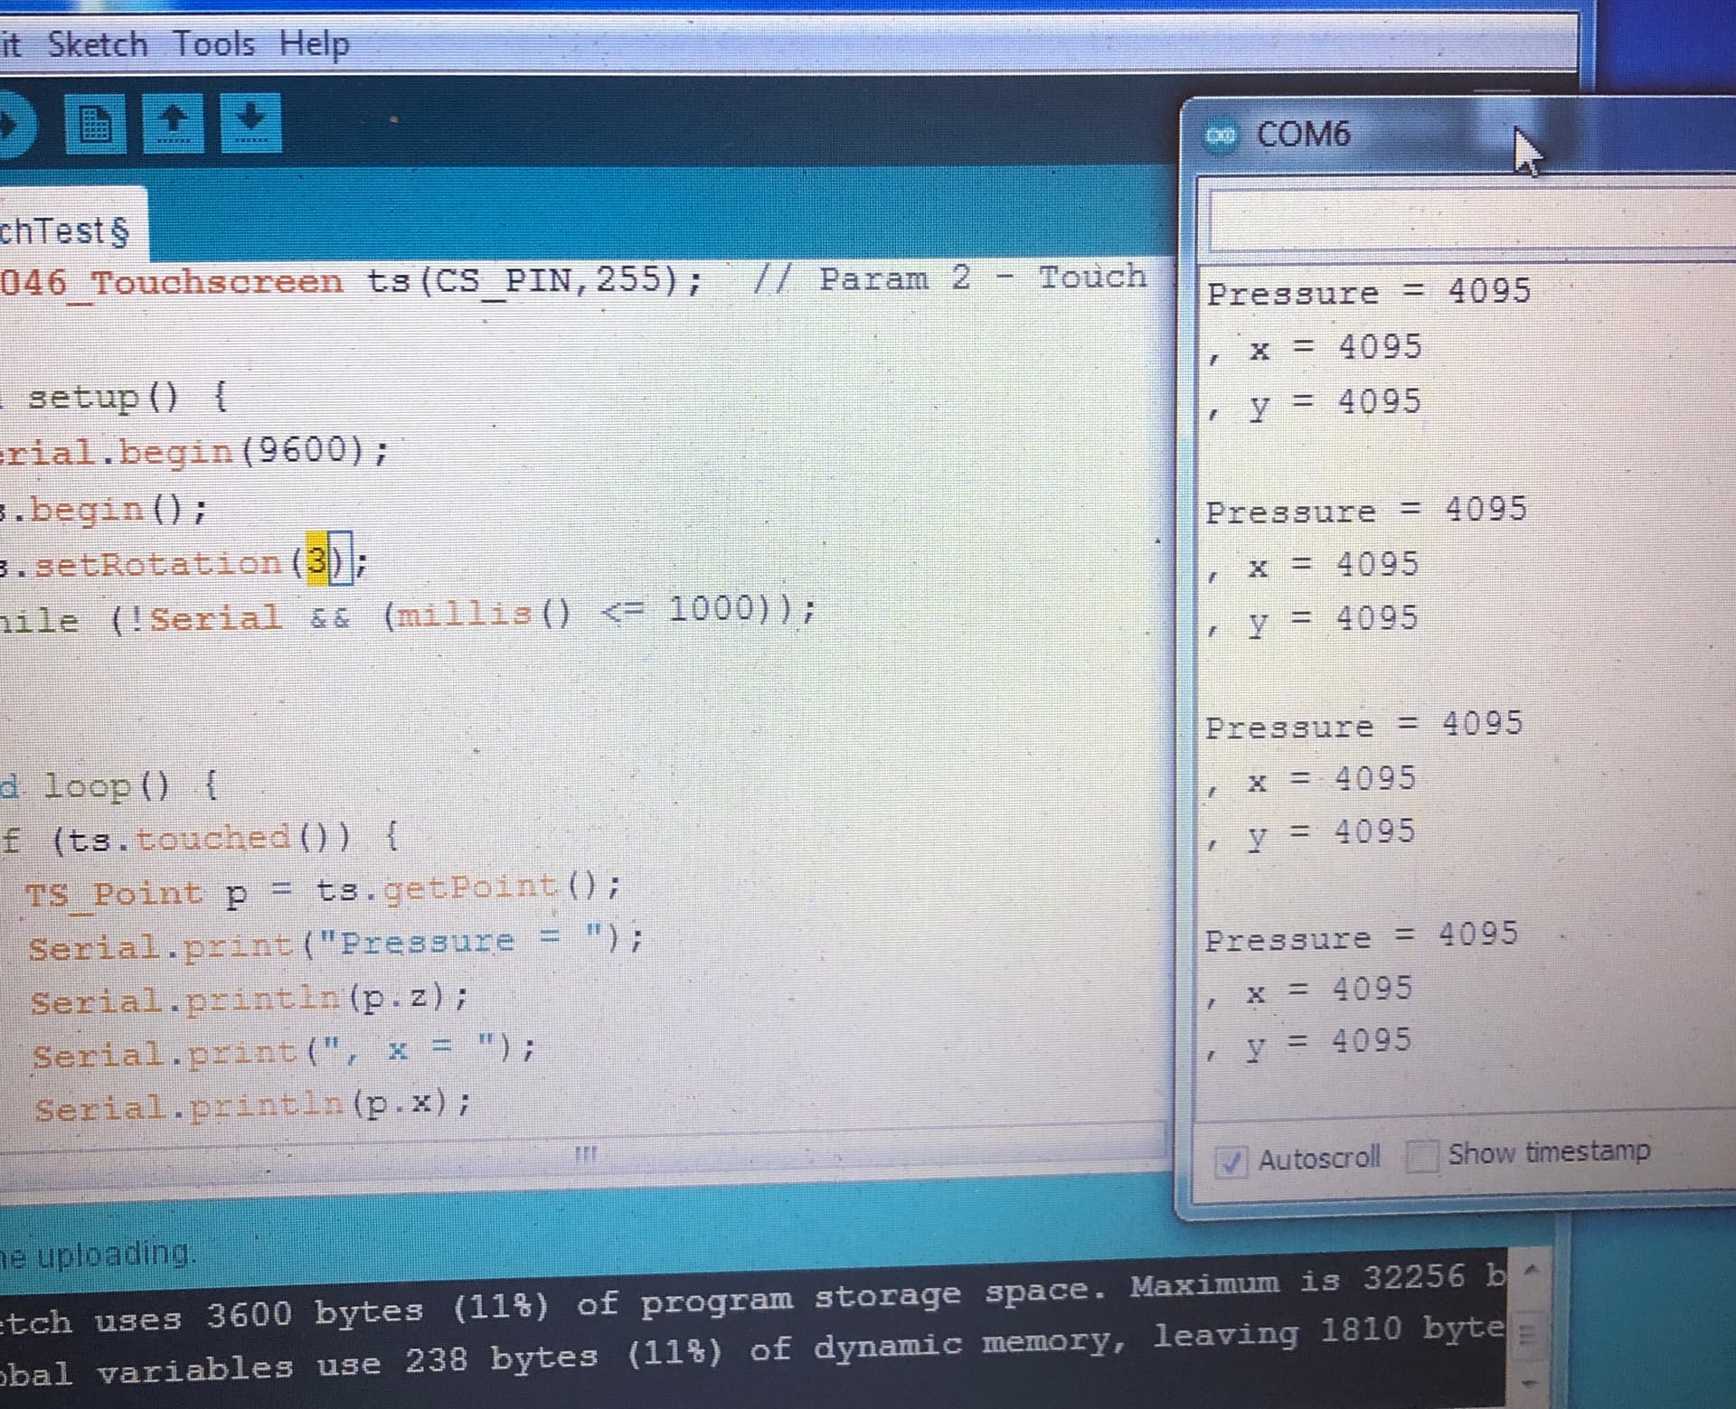Open the Sketch menu
The height and width of the screenshot is (1409, 1736).
97,43
